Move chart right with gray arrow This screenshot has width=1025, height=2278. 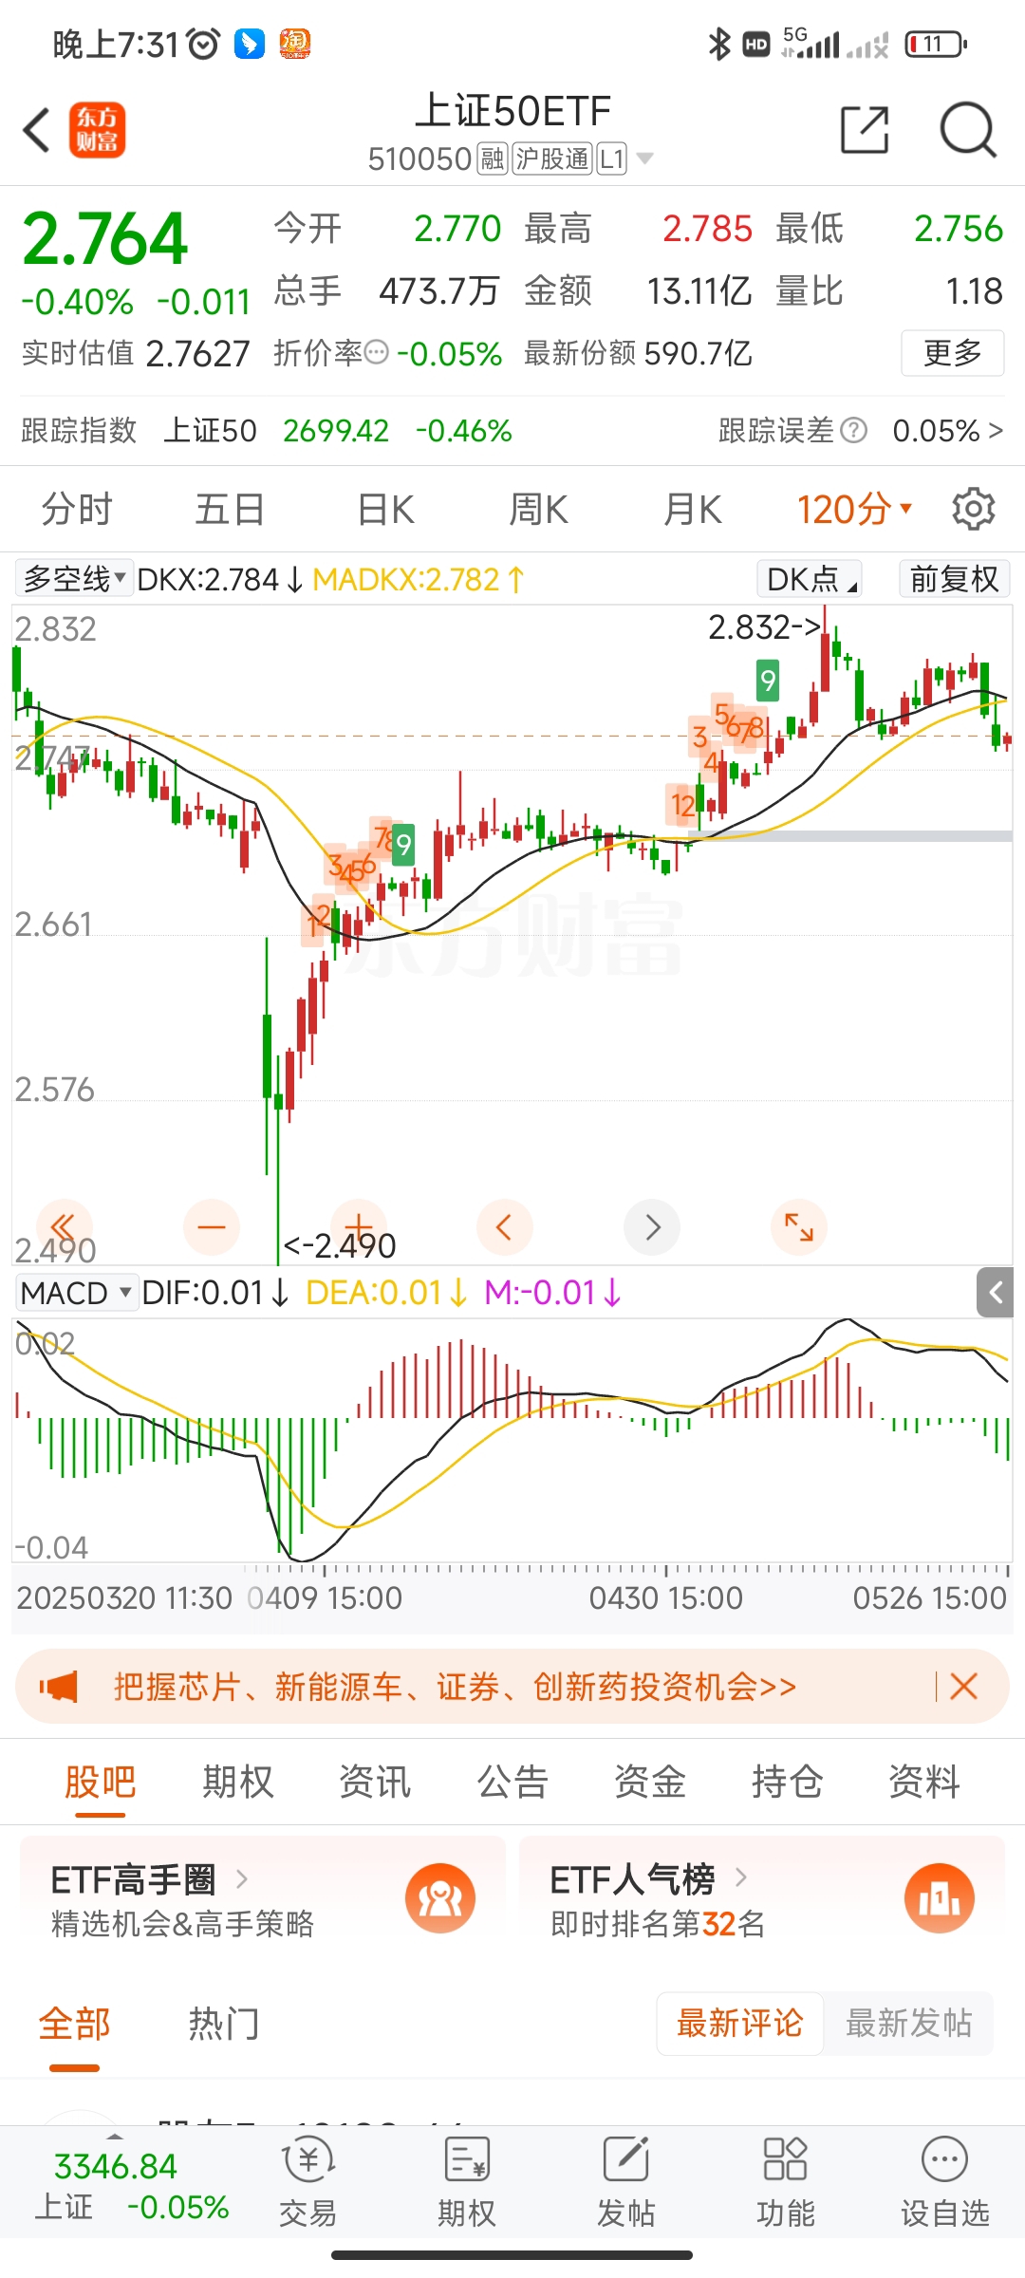coord(652,1227)
